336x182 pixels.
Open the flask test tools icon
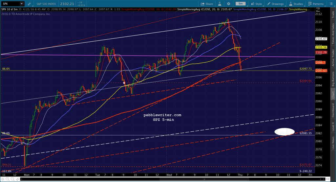220,4
